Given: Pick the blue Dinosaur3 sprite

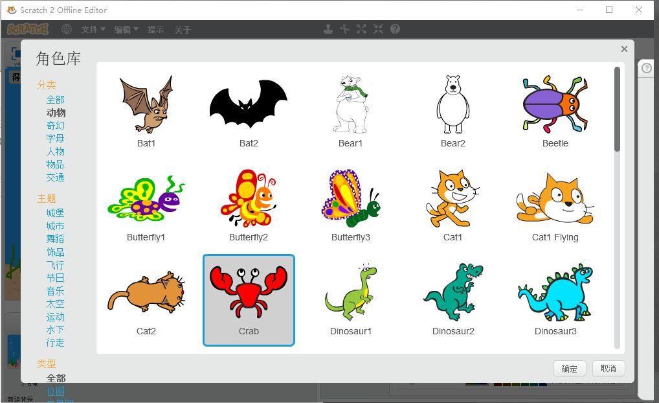Looking at the screenshot, I should point(555,301).
